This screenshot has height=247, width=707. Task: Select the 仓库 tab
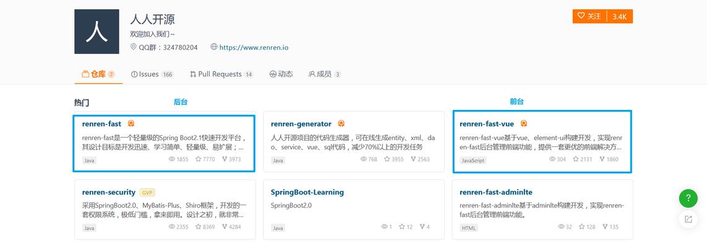(98, 74)
